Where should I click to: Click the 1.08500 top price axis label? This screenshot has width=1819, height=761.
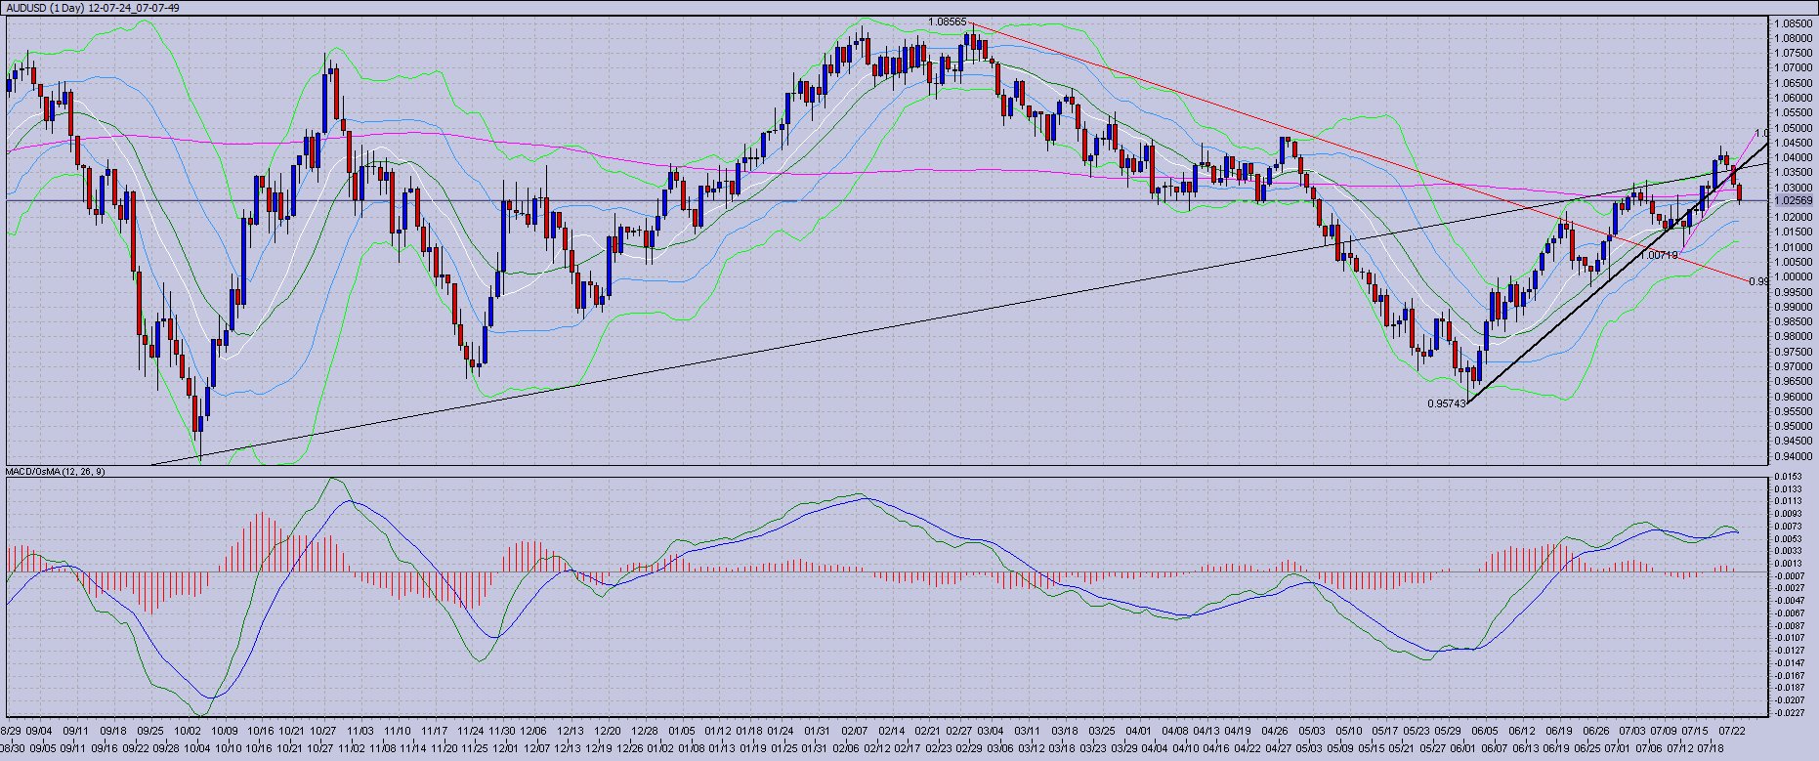[1794, 23]
